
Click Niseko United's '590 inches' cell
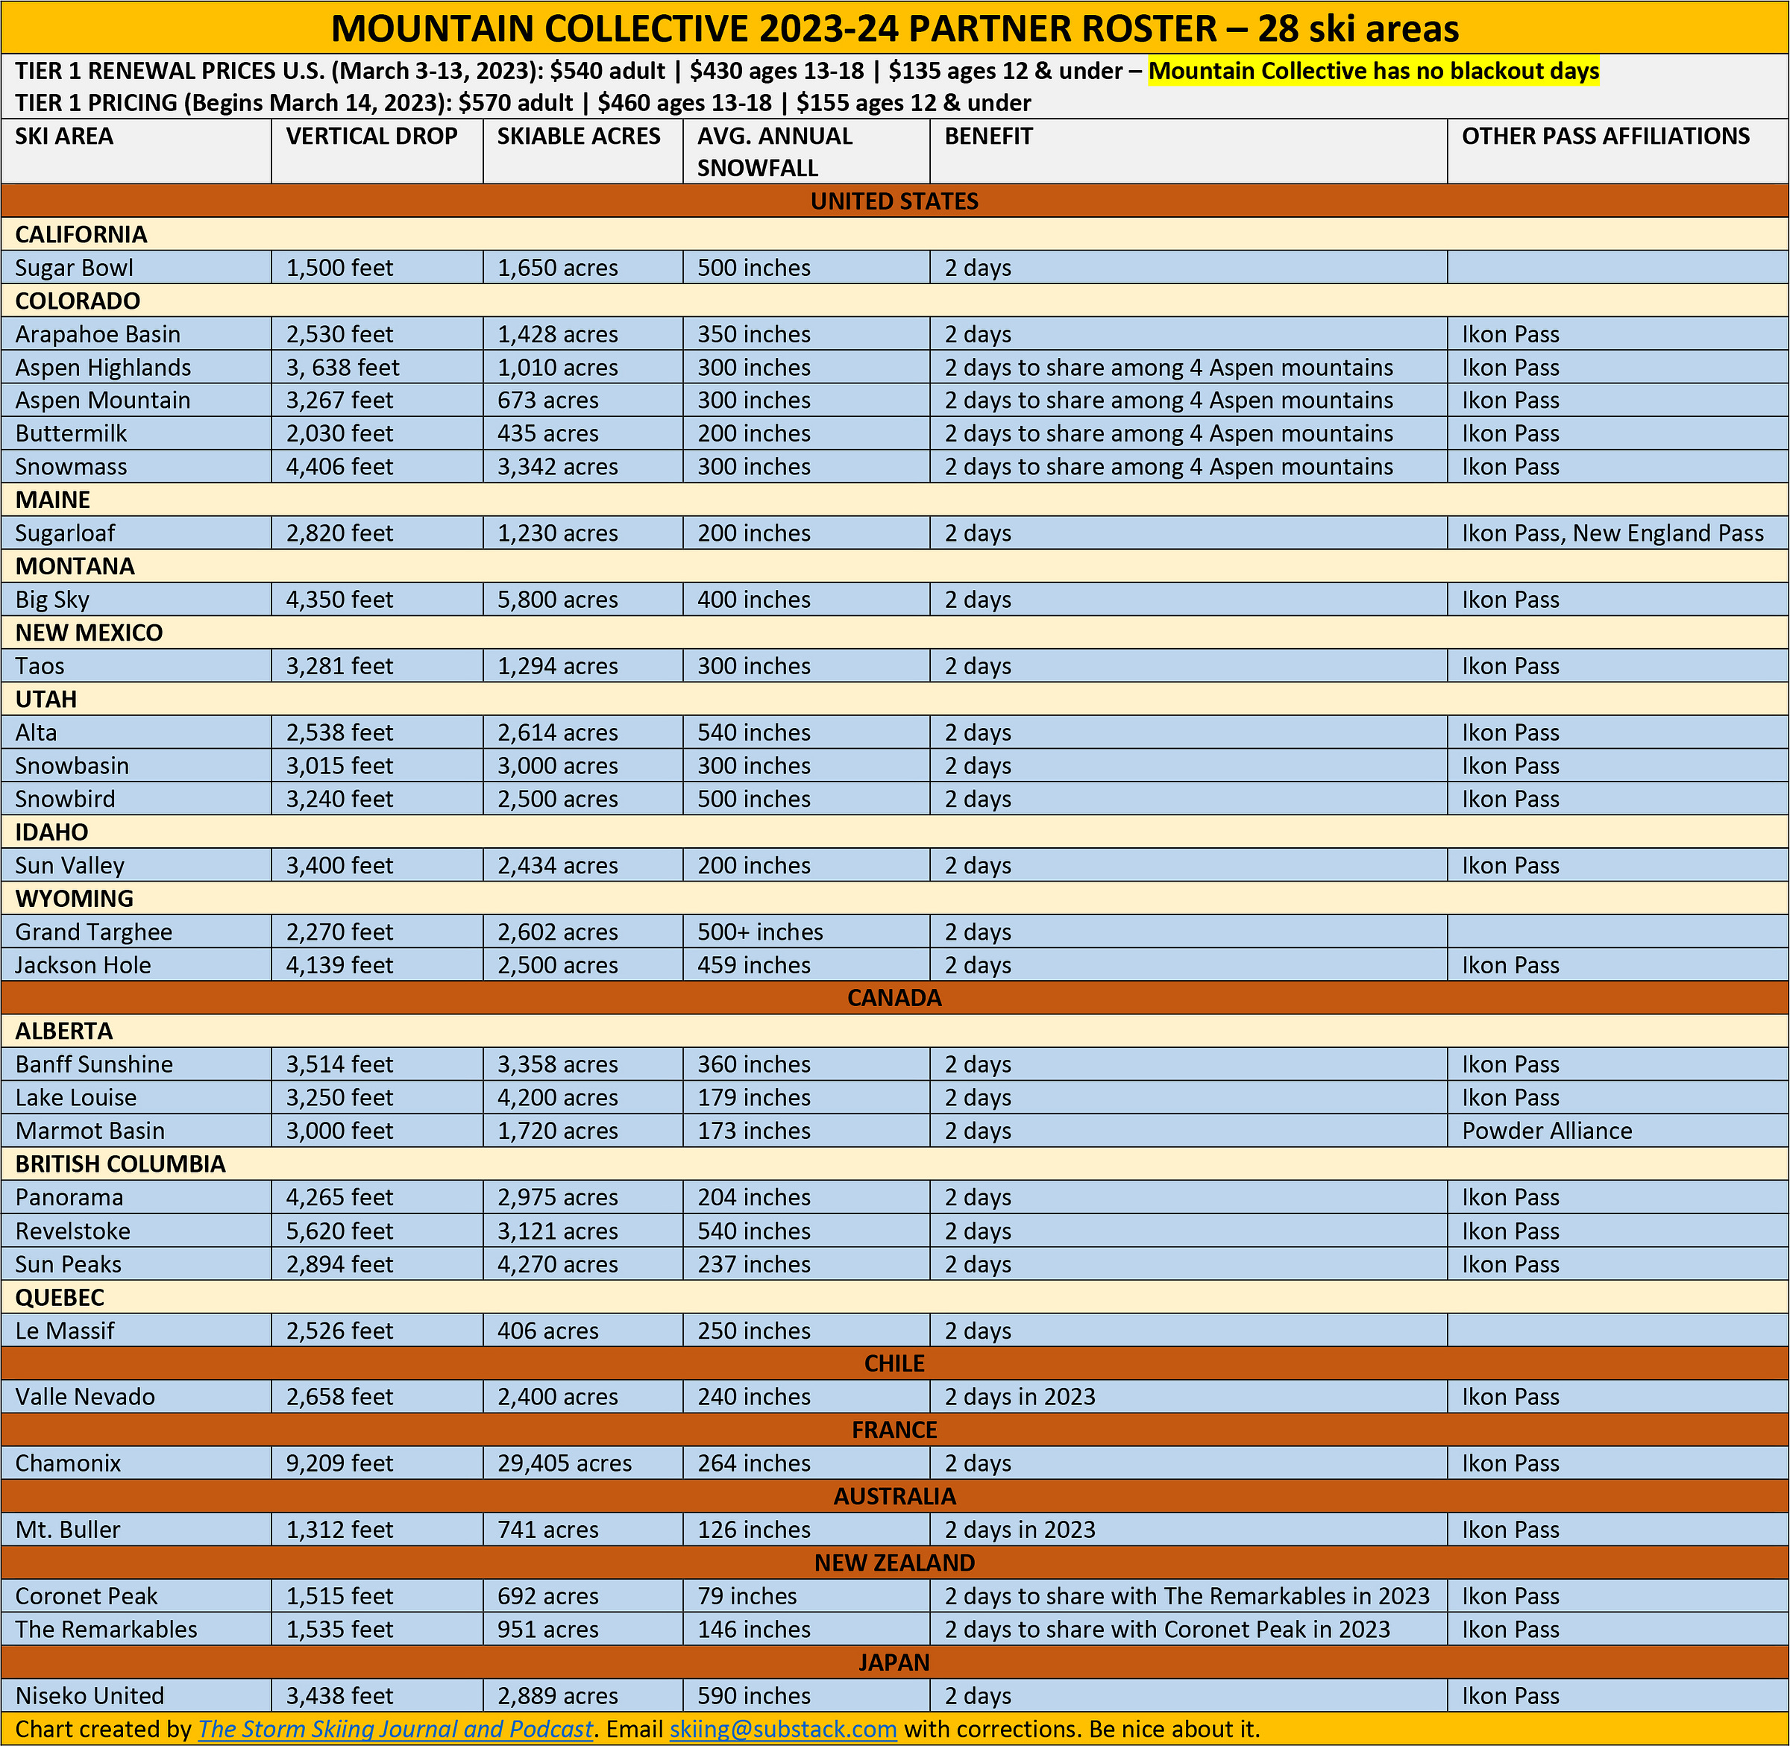(x=807, y=1695)
